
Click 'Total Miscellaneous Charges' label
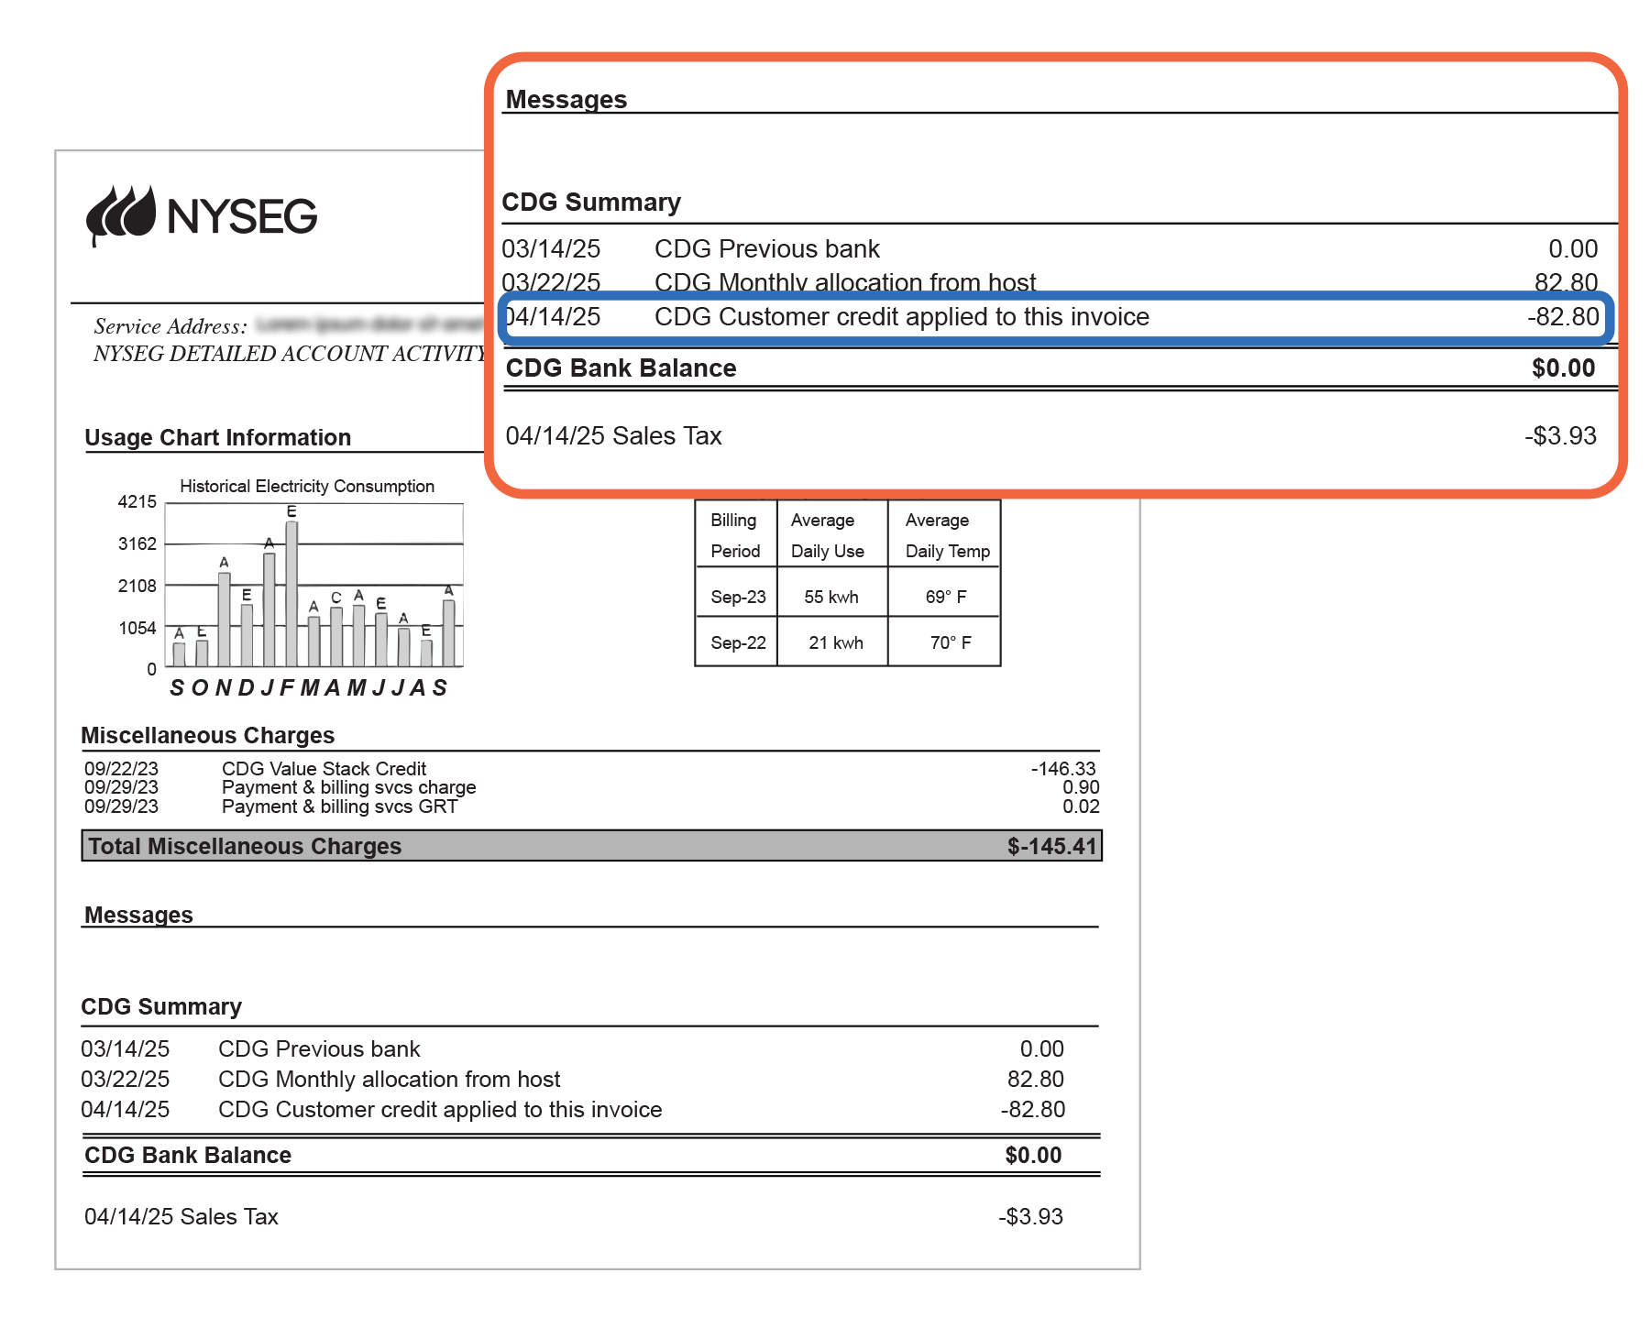point(245,846)
